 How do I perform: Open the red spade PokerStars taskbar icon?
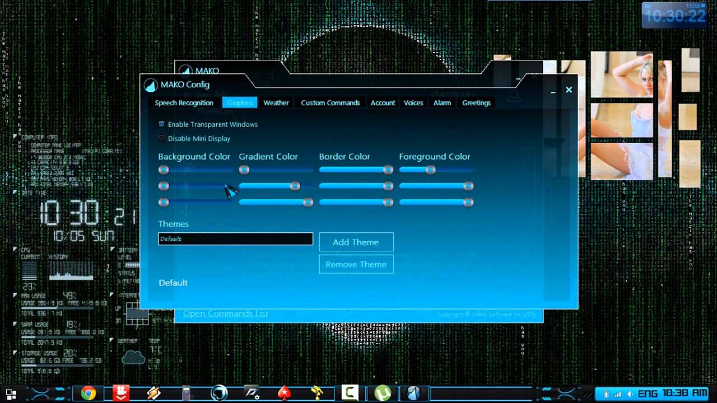(285, 393)
